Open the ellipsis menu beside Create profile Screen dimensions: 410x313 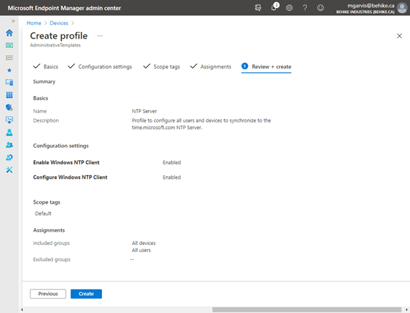click(x=100, y=35)
